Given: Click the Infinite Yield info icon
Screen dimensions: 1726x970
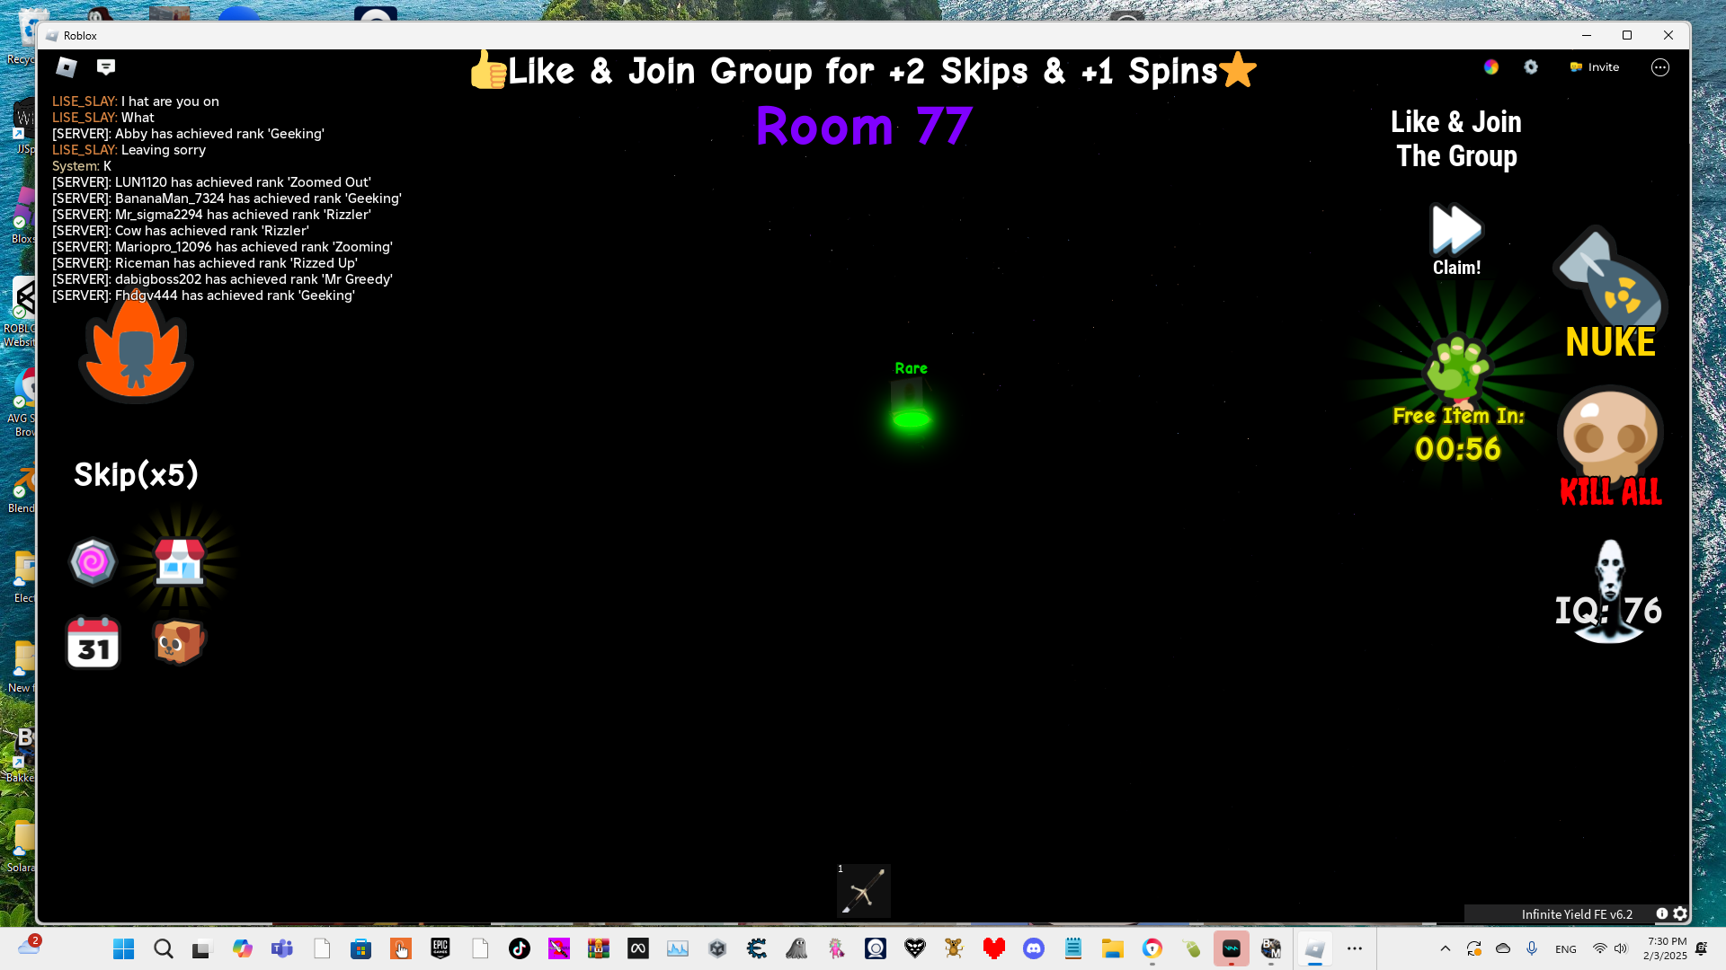Looking at the screenshot, I should tap(1662, 914).
